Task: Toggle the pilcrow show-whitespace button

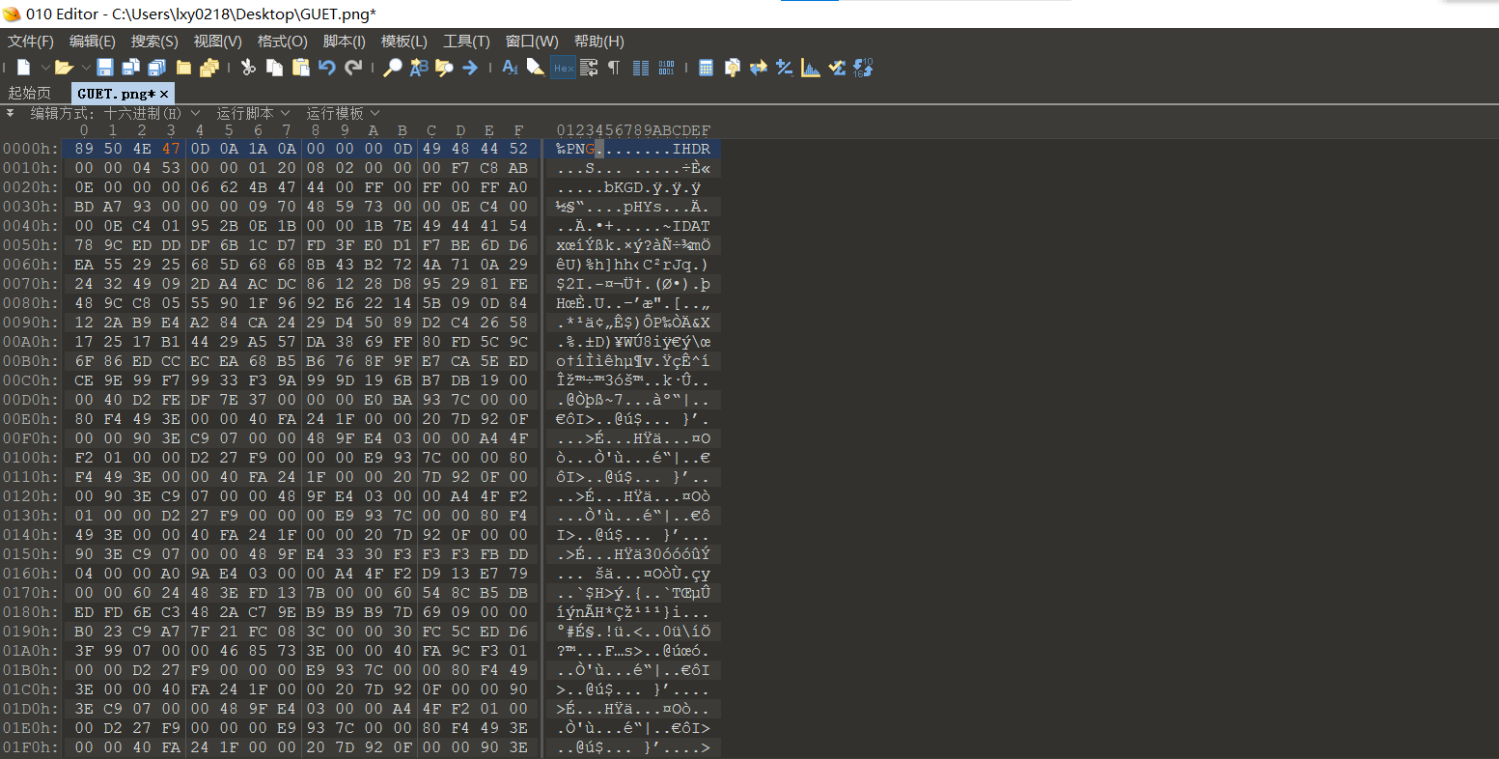Action: [614, 67]
